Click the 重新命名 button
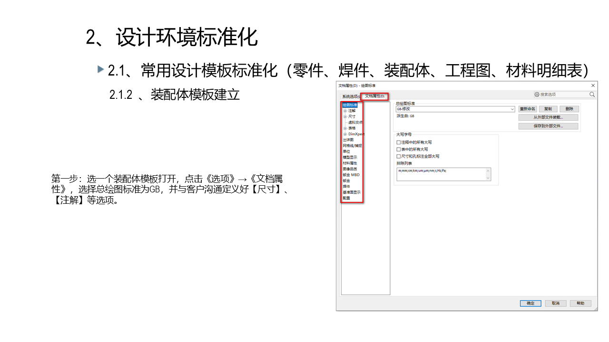609x342 pixels. pyautogui.click(x=528, y=109)
